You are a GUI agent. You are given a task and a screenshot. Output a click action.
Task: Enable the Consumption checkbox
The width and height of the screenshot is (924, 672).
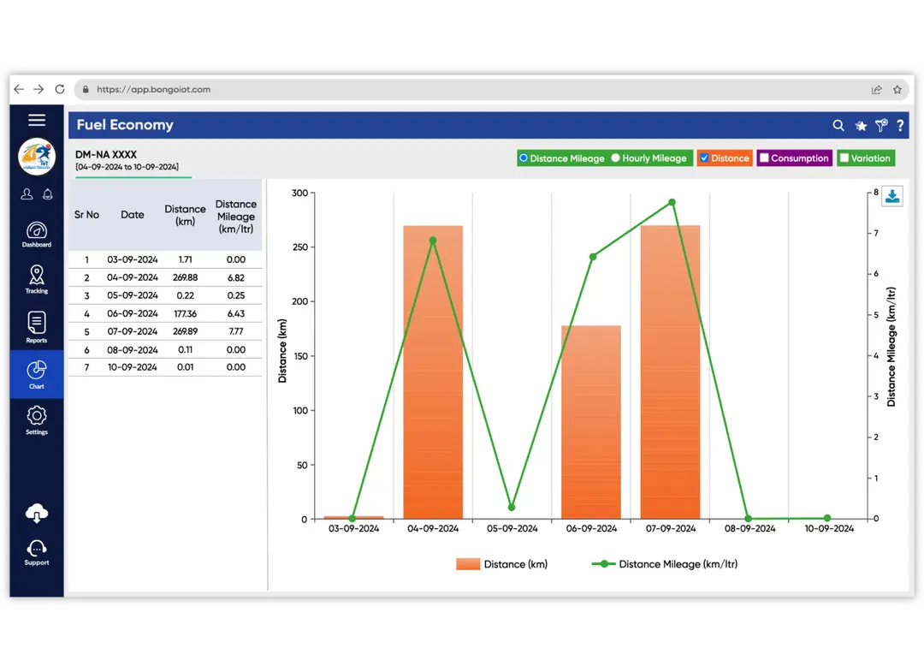point(764,158)
